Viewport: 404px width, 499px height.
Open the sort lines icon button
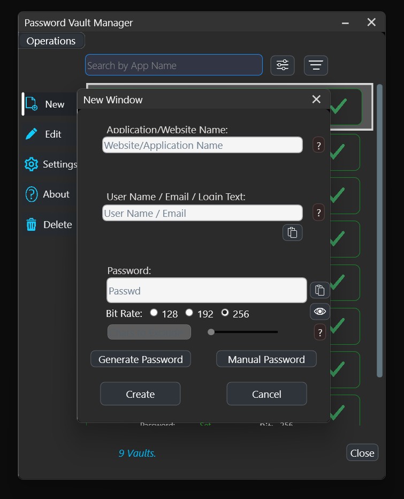pyautogui.click(x=316, y=65)
